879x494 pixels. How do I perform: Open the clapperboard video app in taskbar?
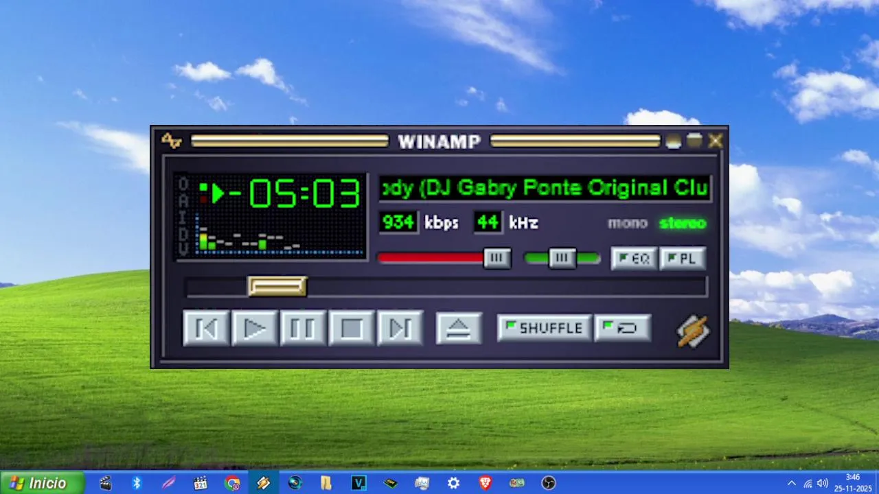[x=105, y=483]
